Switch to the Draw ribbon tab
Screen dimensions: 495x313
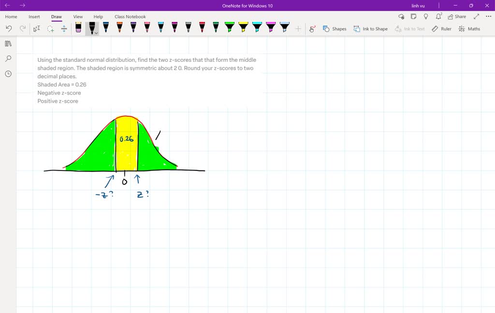coord(56,16)
